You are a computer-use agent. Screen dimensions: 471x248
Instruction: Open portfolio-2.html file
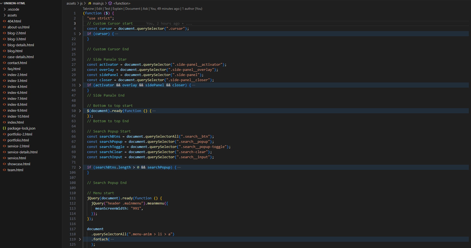20,134
